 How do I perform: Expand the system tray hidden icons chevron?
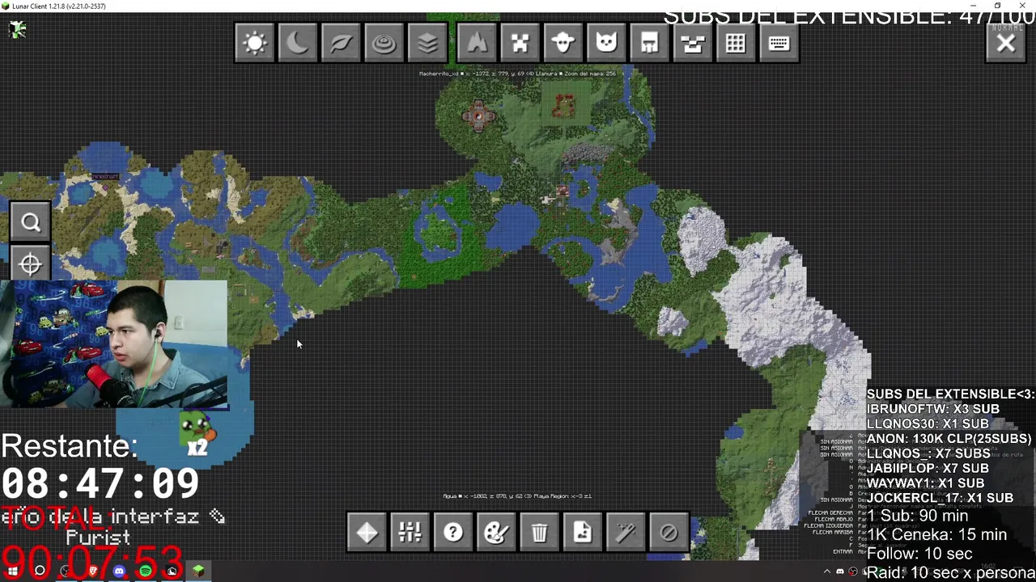click(826, 571)
